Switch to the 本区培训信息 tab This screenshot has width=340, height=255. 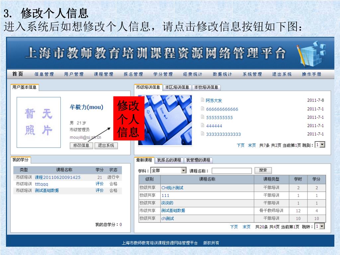click(177, 87)
